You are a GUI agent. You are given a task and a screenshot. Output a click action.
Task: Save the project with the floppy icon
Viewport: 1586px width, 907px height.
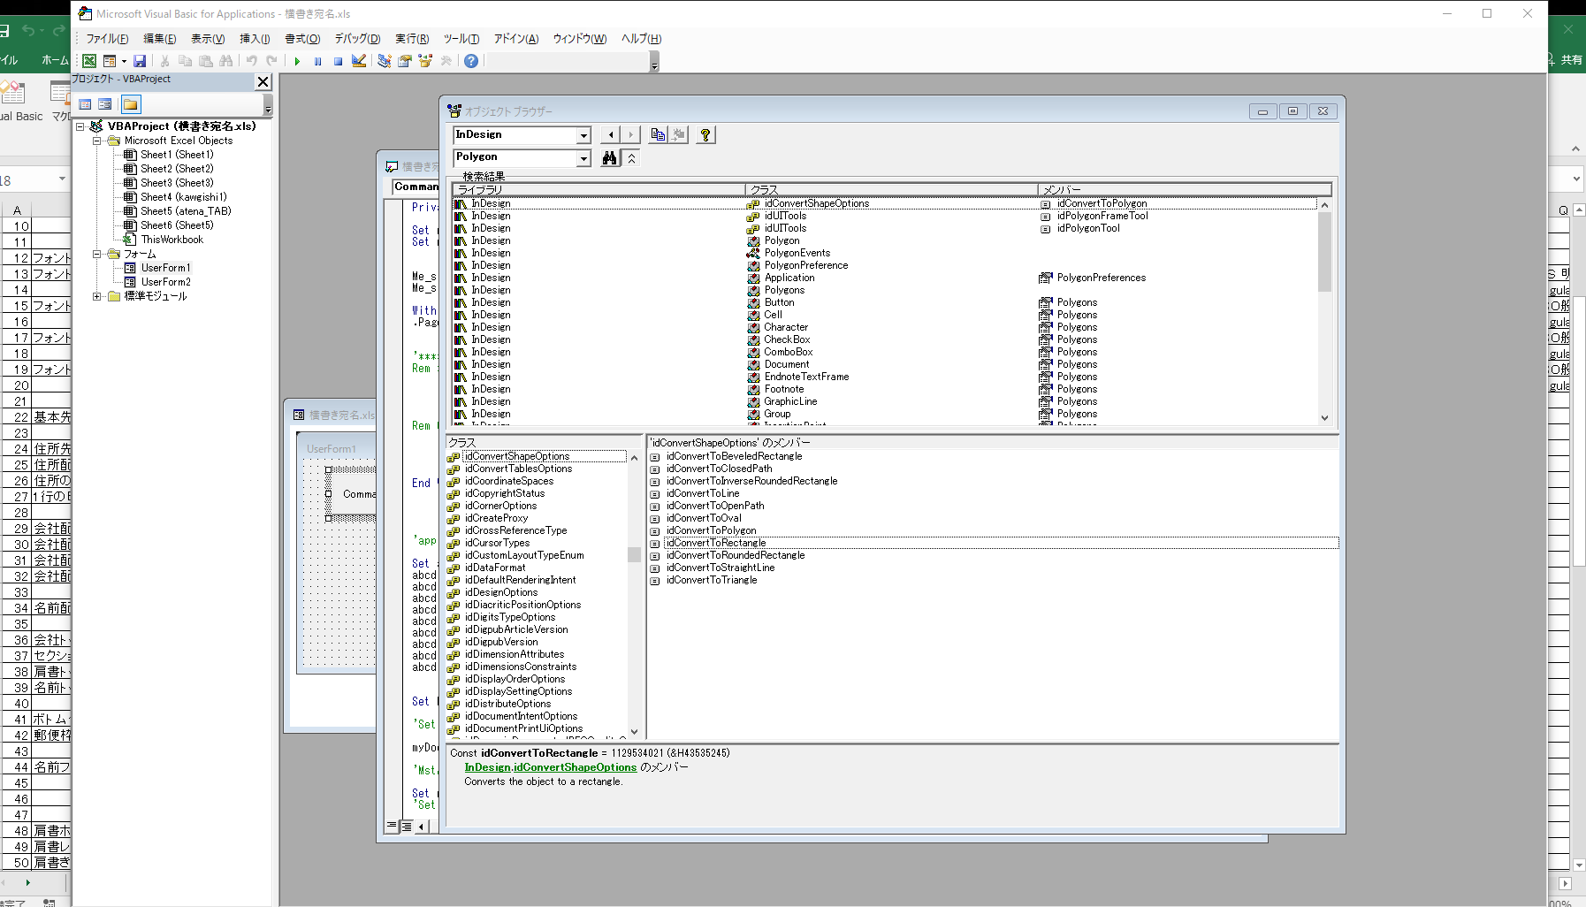(x=140, y=61)
